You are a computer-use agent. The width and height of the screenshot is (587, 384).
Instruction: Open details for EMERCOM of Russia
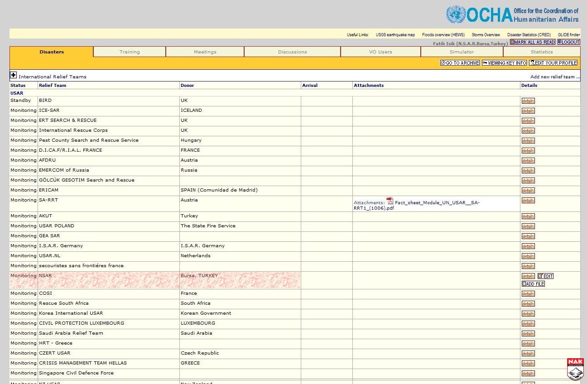coord(528,171)
